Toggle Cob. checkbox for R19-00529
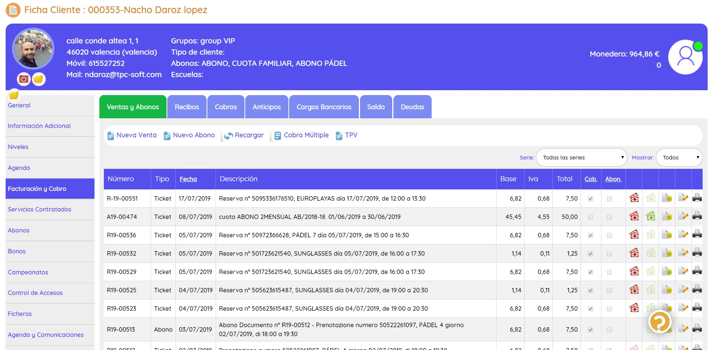The image size is (711, 350). tap(591, 272)
